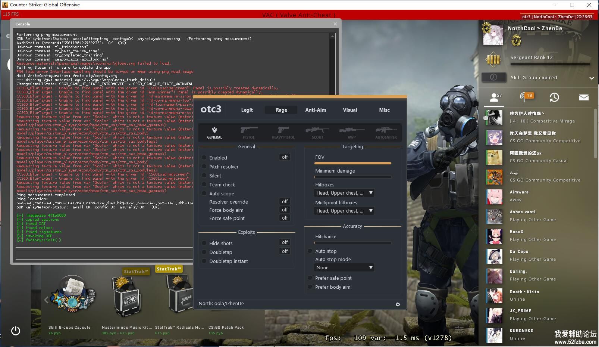Select the PISTOL weapon category icon
599x347 pixels.
point(249,133)
